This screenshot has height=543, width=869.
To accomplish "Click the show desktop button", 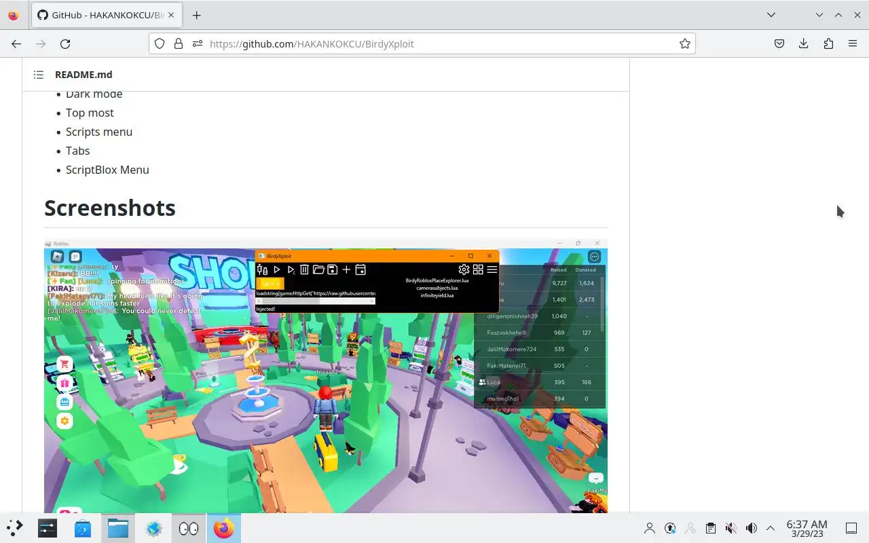I will (x=851, y=528).
